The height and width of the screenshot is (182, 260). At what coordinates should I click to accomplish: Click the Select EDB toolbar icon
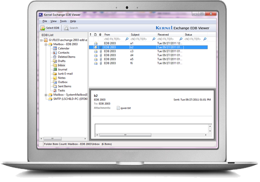point(43,28)
